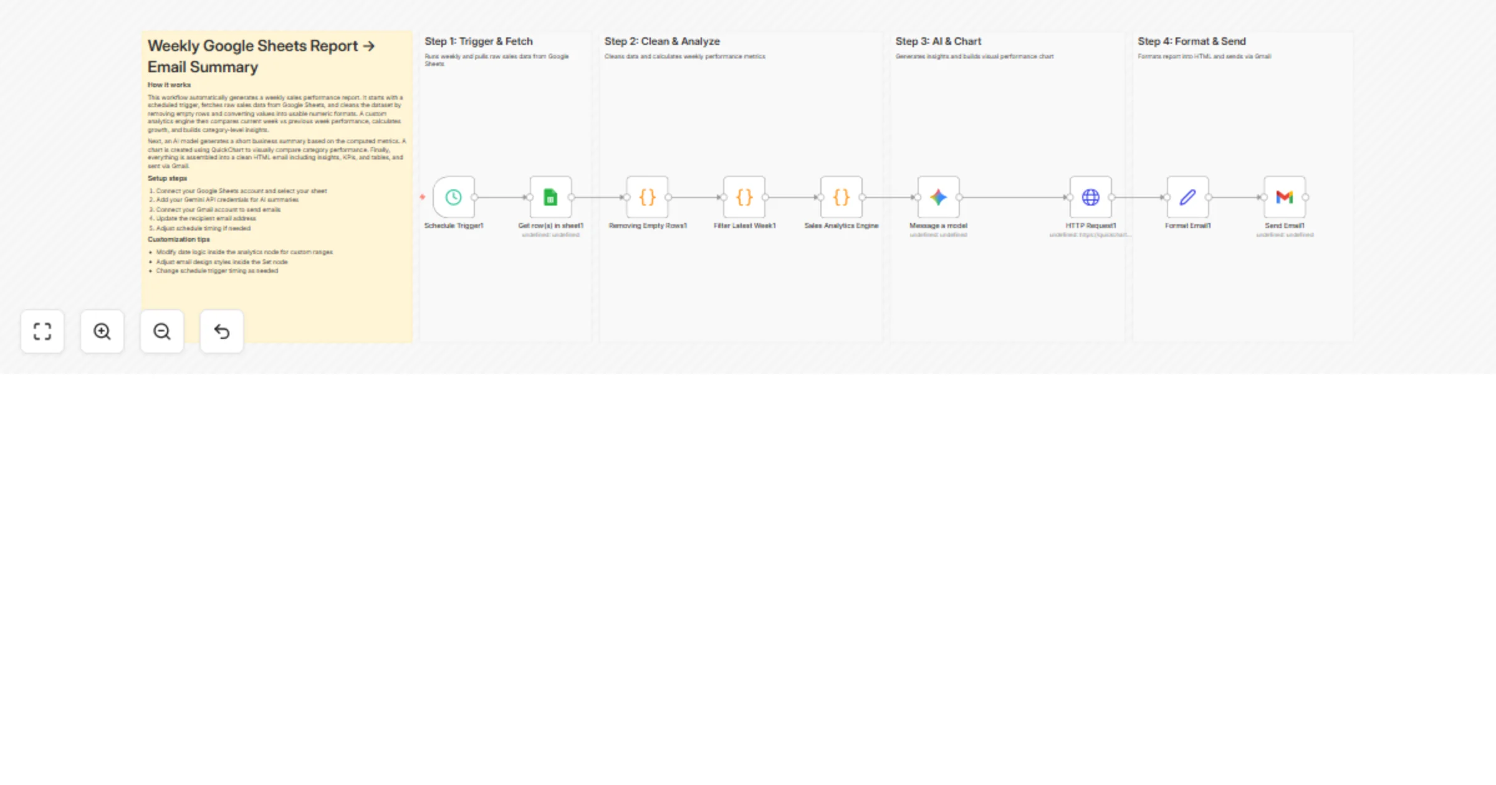Screen dimensions: 1496x785
Task: Click the Sales Analytics Engine label text
Action: 841,226
